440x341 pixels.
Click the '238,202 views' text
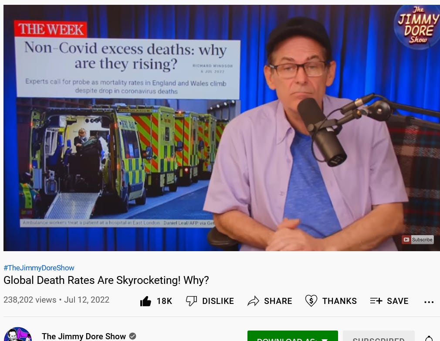point(30,300)
